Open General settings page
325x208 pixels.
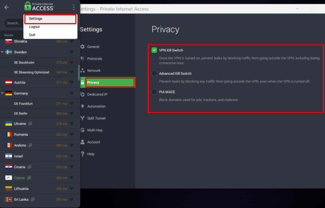tap(108, 47)
